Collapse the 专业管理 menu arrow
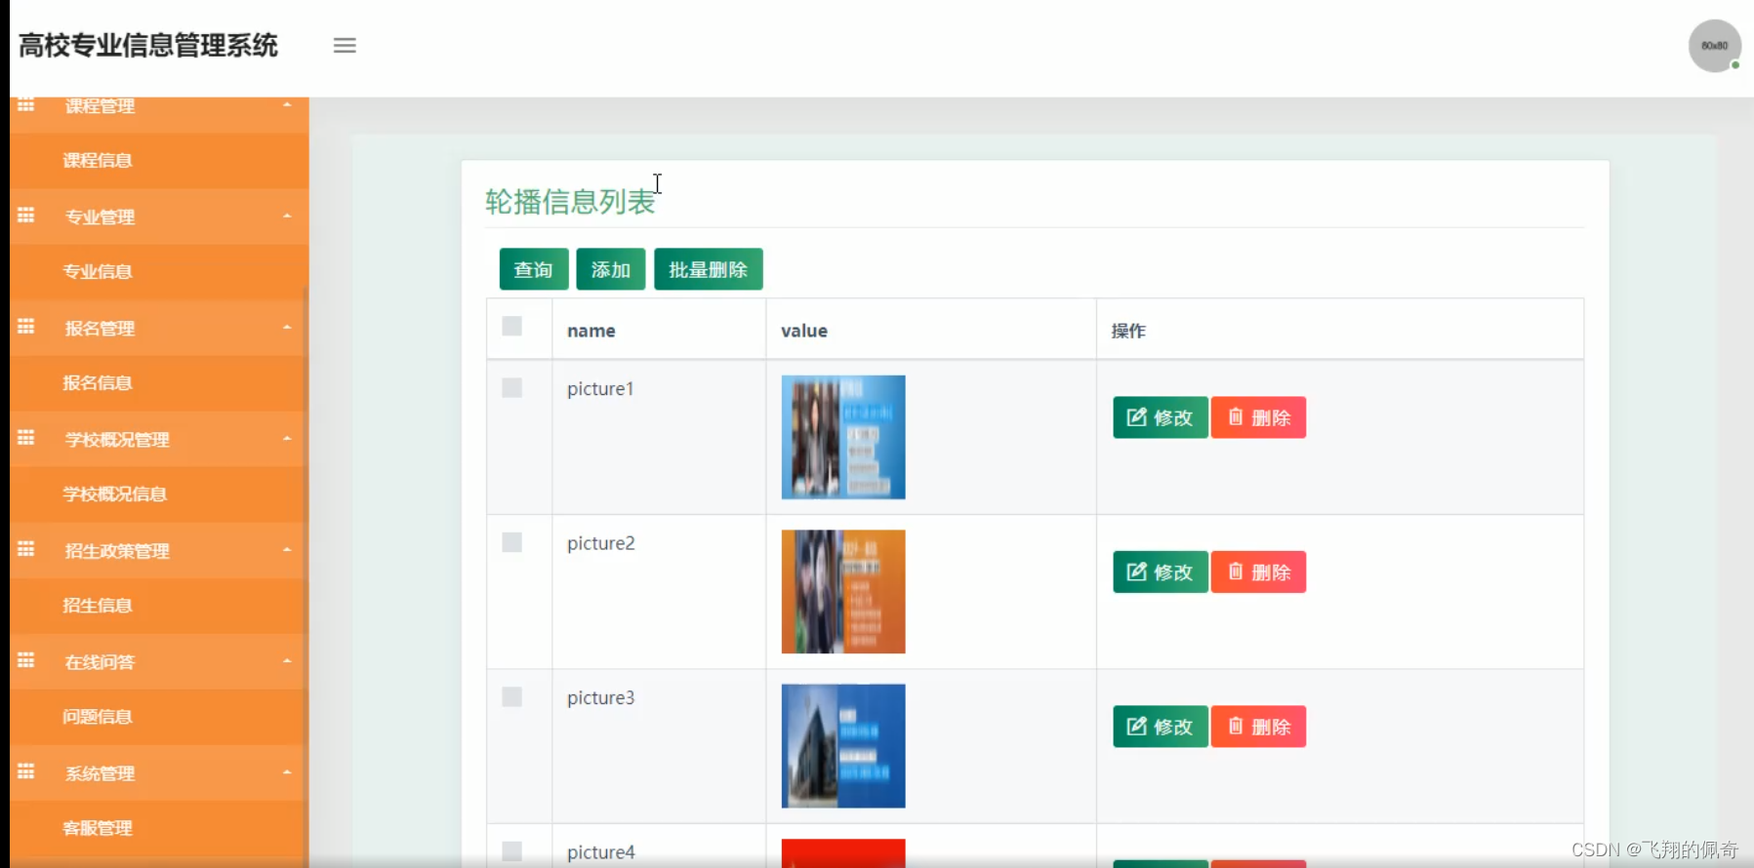The height and width of the screenshot is (868, 1754). [x=287, y=216]
